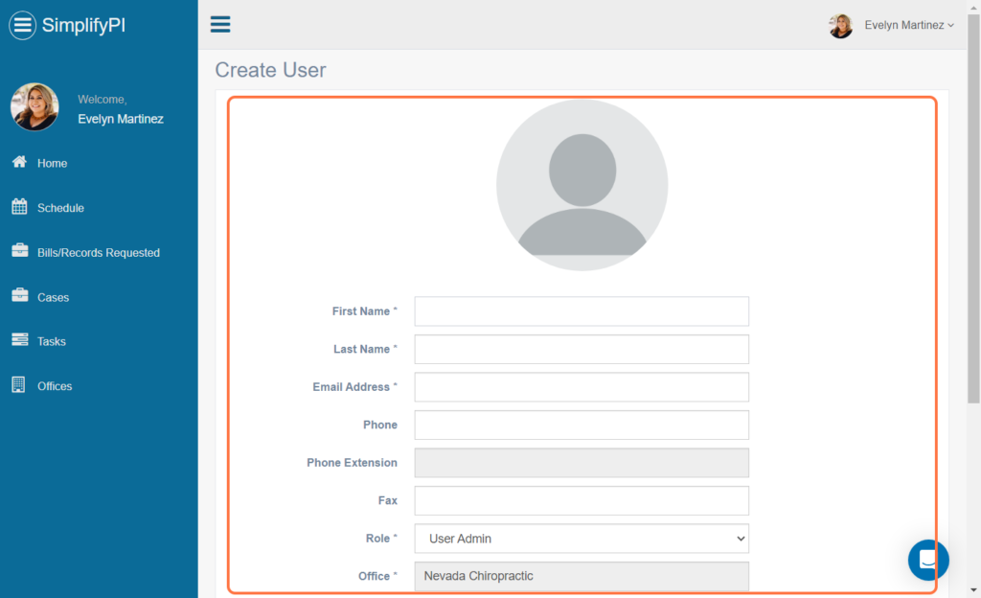Focus the Last Name field
The height and width of the screenshot is (598, 981).
582,349
